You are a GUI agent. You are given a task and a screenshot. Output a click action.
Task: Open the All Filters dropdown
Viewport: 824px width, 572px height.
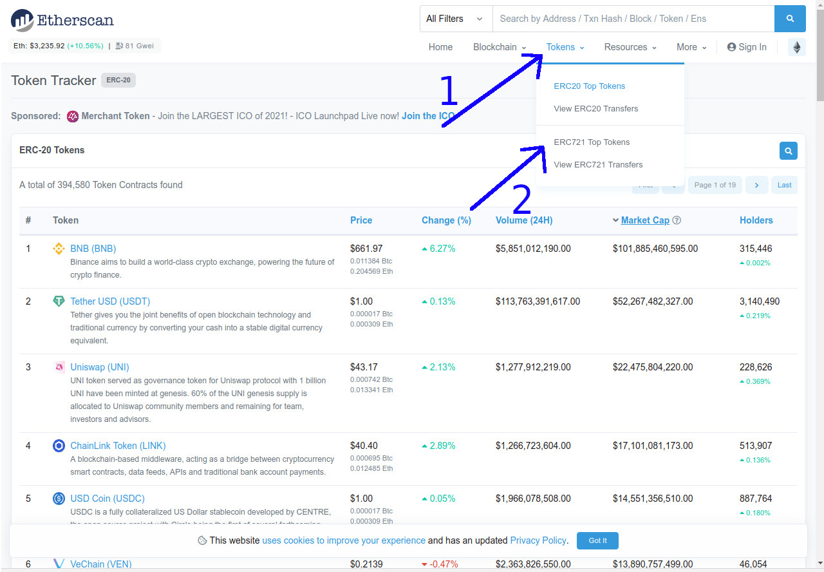pos(456,19)
